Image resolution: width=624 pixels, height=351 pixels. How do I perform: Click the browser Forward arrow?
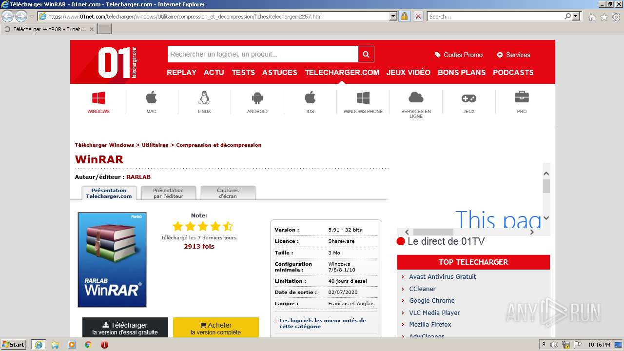(21, 16)
